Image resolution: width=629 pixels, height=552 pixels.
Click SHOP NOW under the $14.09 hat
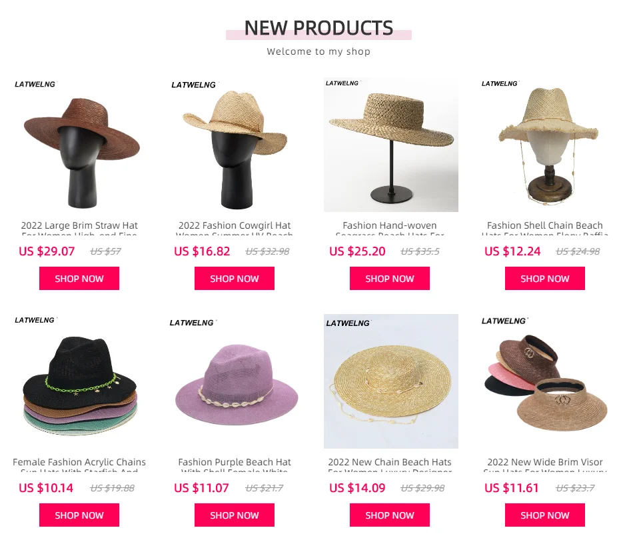pos(390,515)
